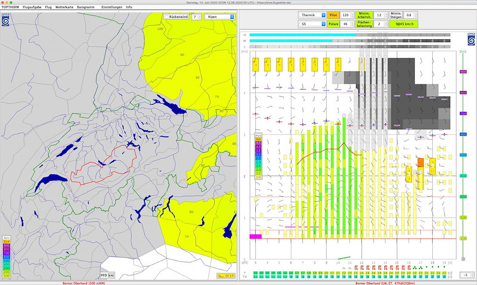
Task: Click the km button beside PFD
Action: 111,275
